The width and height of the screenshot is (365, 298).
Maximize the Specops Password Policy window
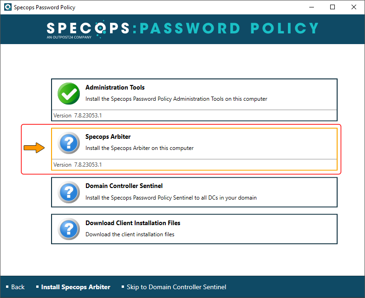(332, 7)
